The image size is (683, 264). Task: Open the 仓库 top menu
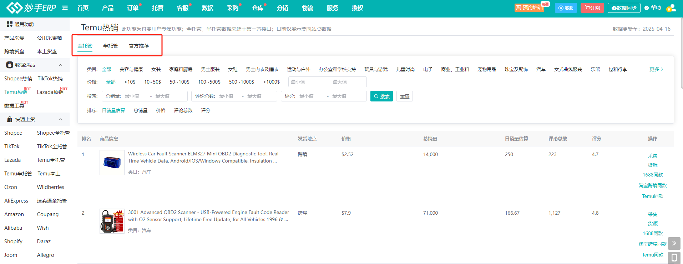coord(258,8)
